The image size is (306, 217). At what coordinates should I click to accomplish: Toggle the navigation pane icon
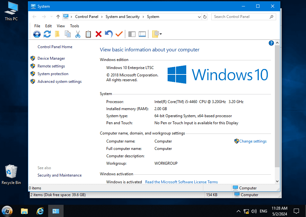[132, 34]
